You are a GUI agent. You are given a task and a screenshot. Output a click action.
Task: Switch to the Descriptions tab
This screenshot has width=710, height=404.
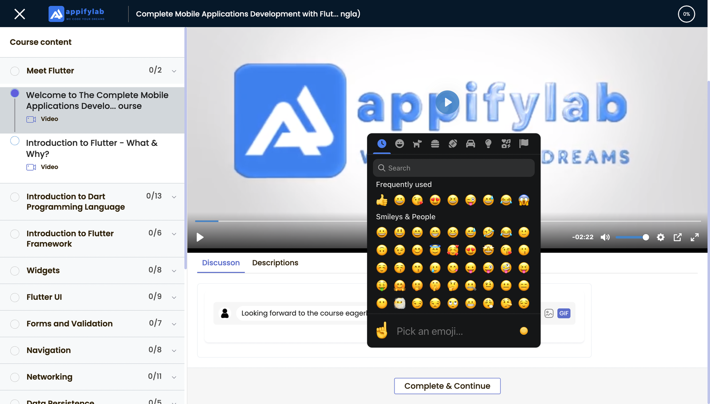[275, 263]
